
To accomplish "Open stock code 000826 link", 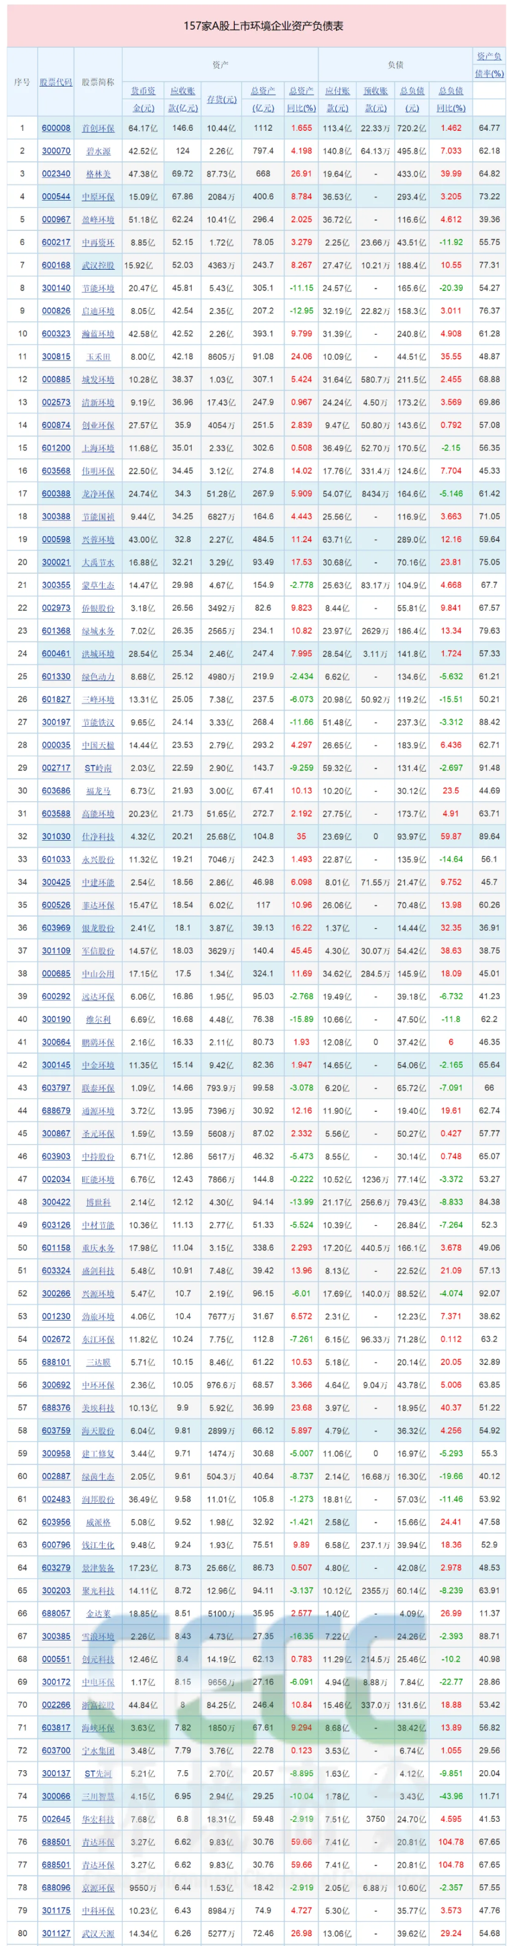I will (x=56, y=311).
